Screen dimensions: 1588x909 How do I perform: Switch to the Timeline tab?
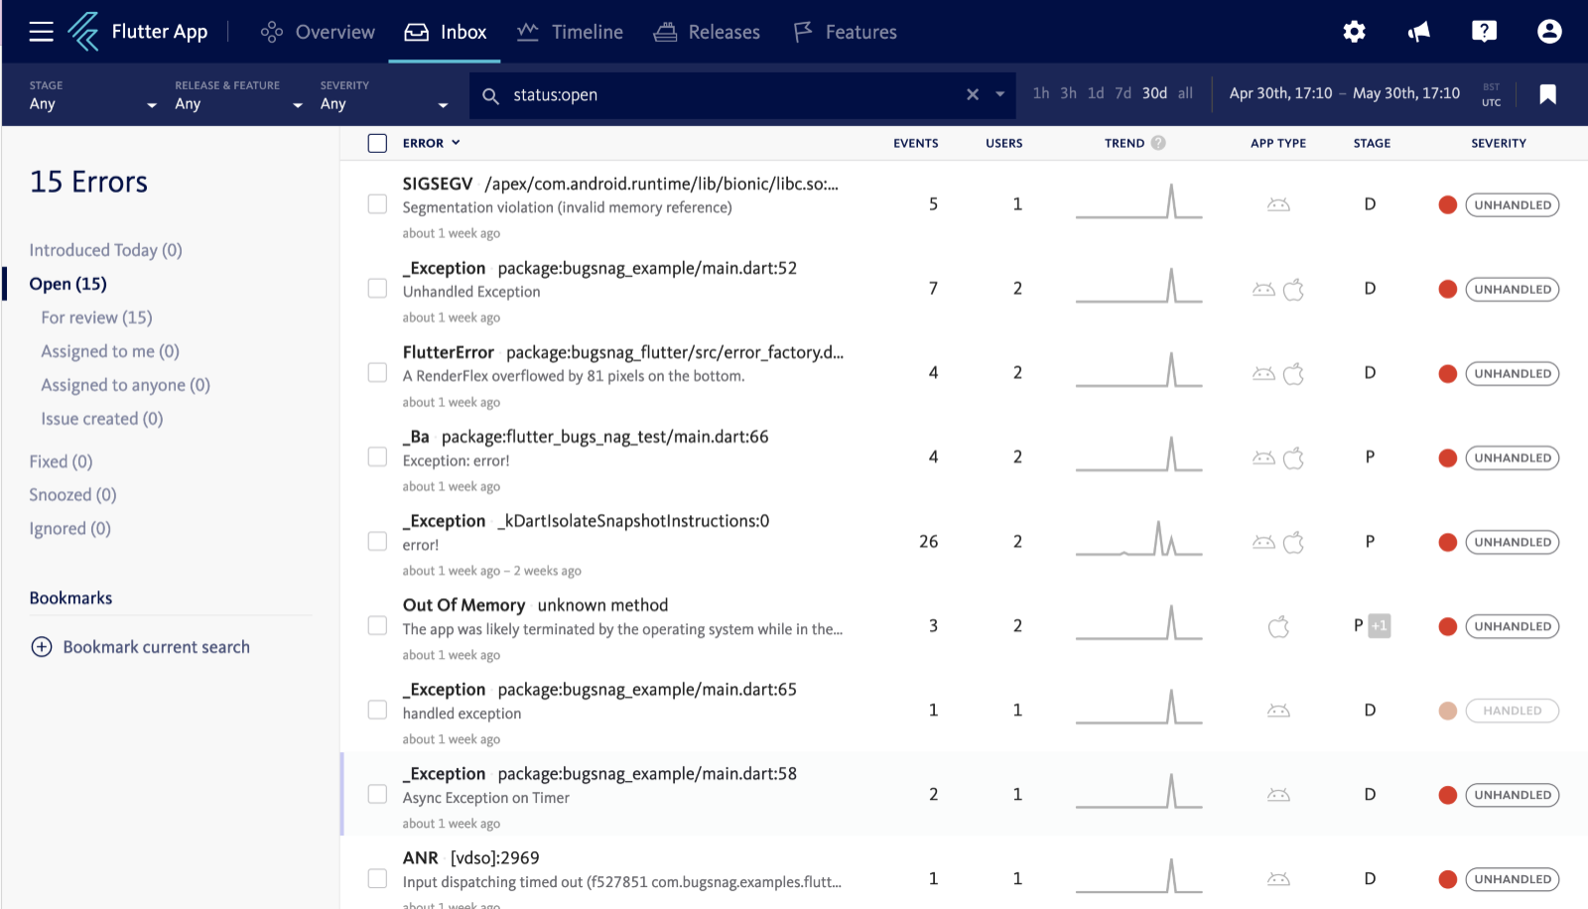click(571, 32)
